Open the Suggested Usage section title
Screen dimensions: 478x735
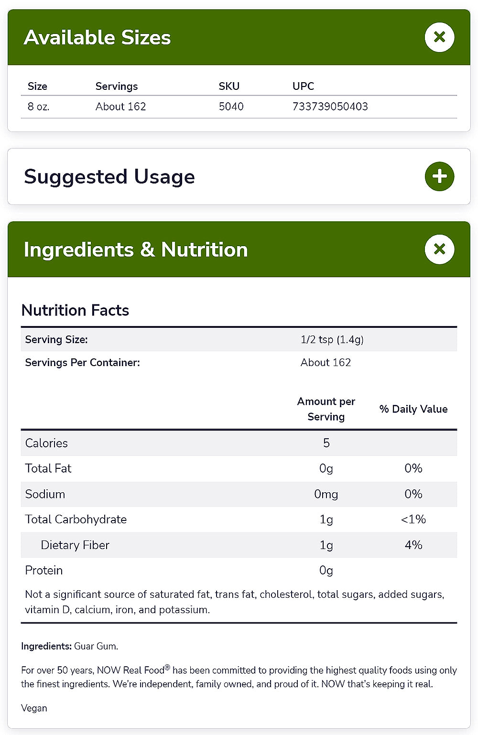click(x=109, y=176)
